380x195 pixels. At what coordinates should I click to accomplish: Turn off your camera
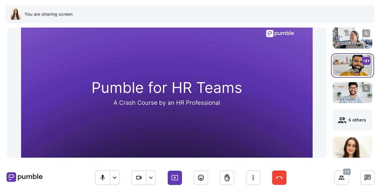pyautogui.click(x=138, y=178)
